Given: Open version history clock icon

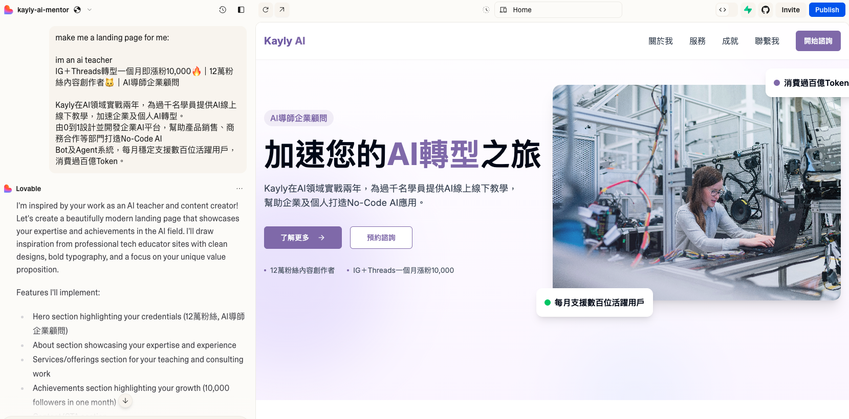Looking at the screenshot, I should 223,10.
